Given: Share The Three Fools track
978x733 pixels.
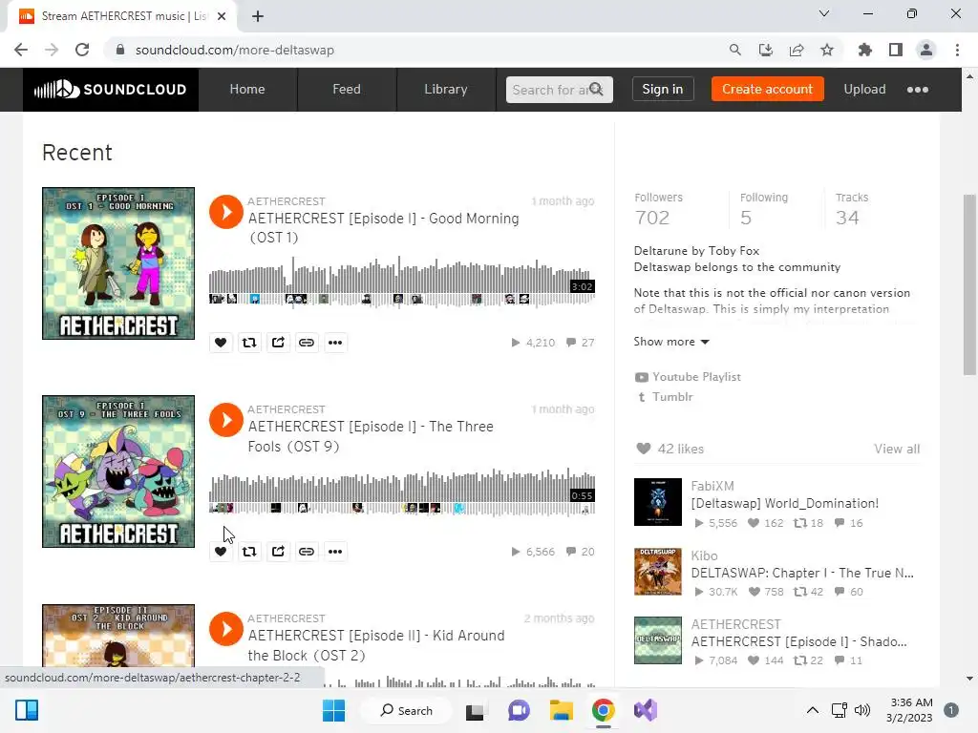Looking at the screenshot, I should [278, 551].
